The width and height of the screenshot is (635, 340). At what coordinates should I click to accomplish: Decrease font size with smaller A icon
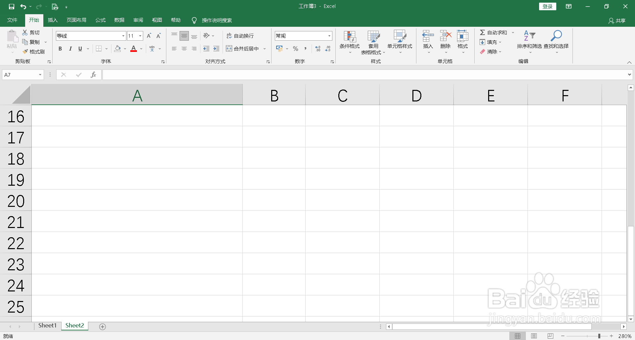click(158, 36)
